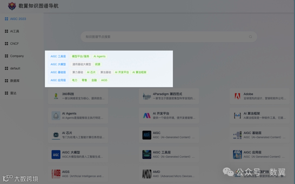Select the AIGC 工具层 tag

pos(58,57)
